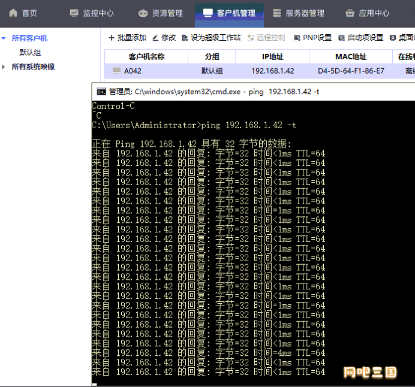Image resolution: width=415 pixels, height=387 pixels.
Task: Sort by MAC地址 column header
Action: point(351,56)
